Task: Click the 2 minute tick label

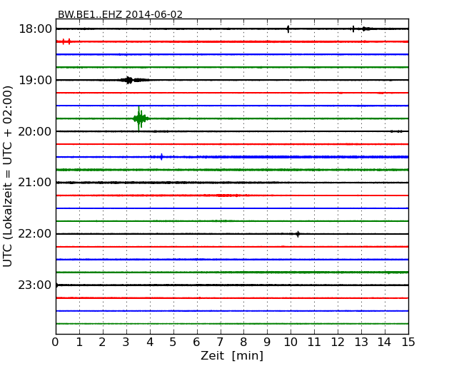Action: tap(103, 342)
